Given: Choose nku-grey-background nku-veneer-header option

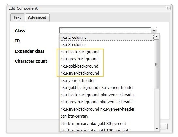Looking at the screenshot, I should 107,102.
